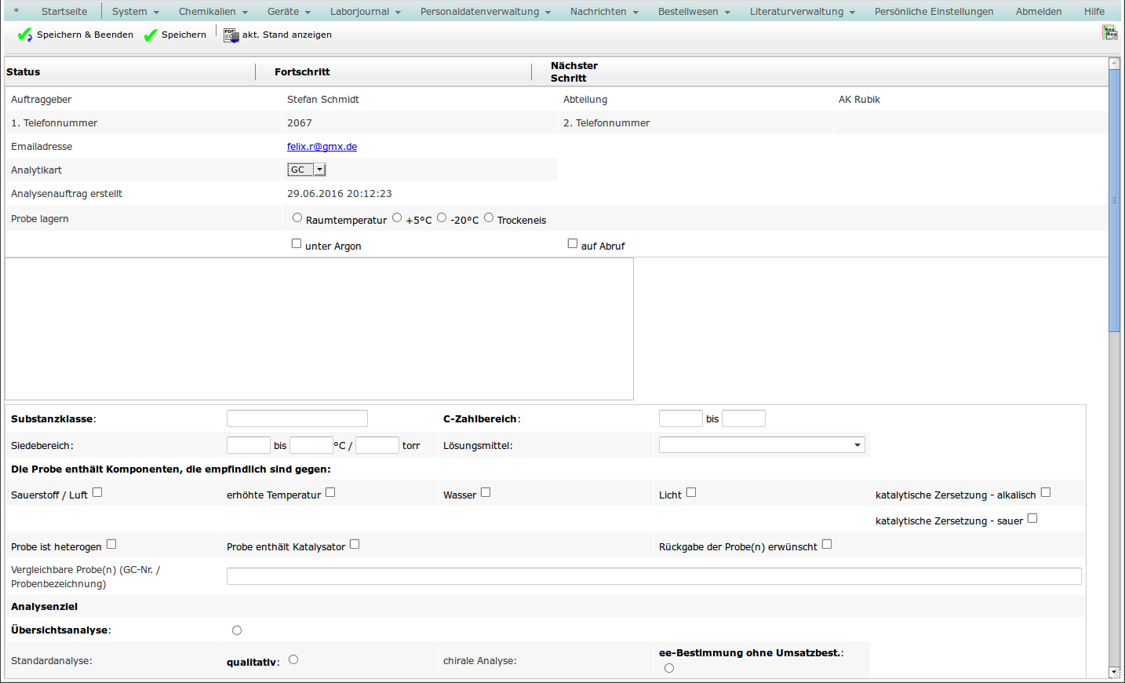Click the scrollbar up arrow
1125x683 pixels.
click(x=1114, y=64)
